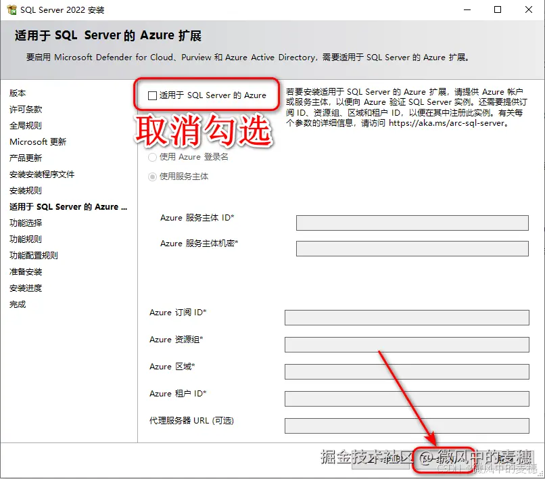Select the 许可条款 step in the sidebar

26,109
